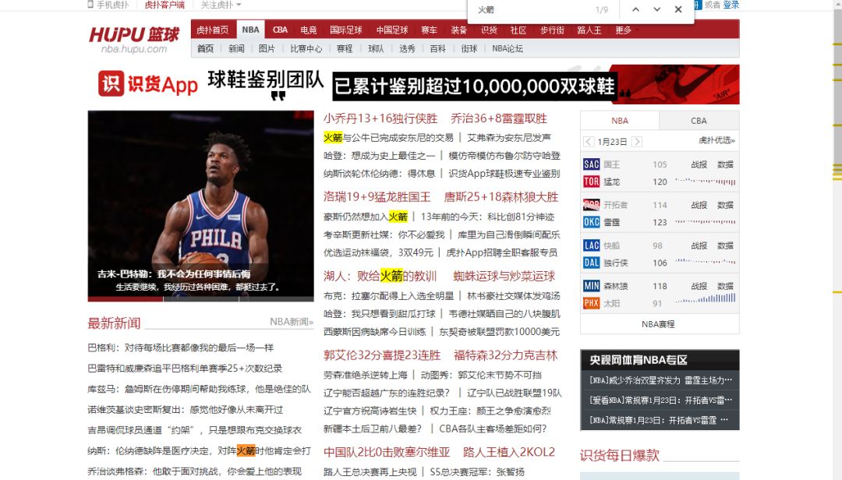Open 虎扑首页 in the red navigation
The width and height of the screenshot is (842, 480).
click(x=212, y=30)
